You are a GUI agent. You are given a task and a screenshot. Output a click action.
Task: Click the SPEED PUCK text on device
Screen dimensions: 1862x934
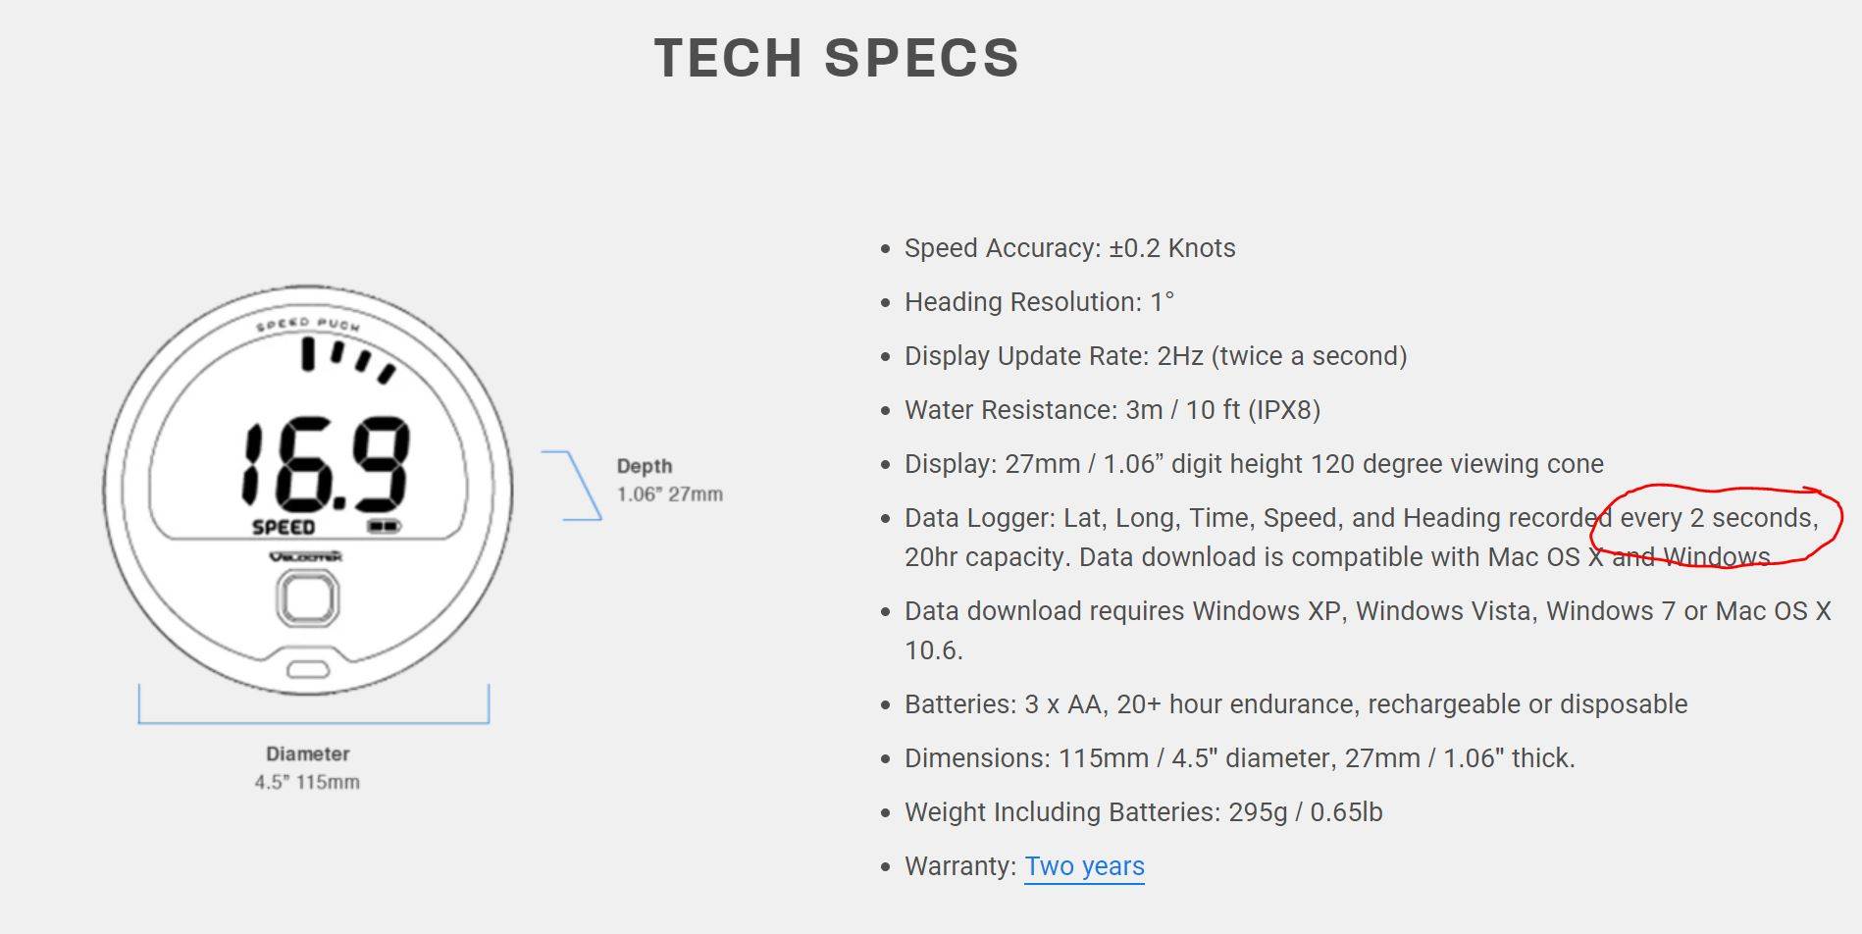pyautogui.click(x=308, y=324)
